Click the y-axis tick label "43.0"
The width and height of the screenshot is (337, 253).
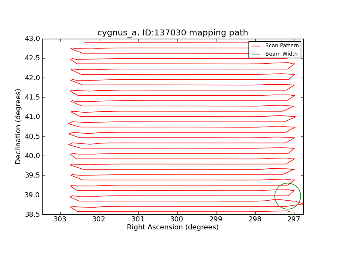(32, 39)
